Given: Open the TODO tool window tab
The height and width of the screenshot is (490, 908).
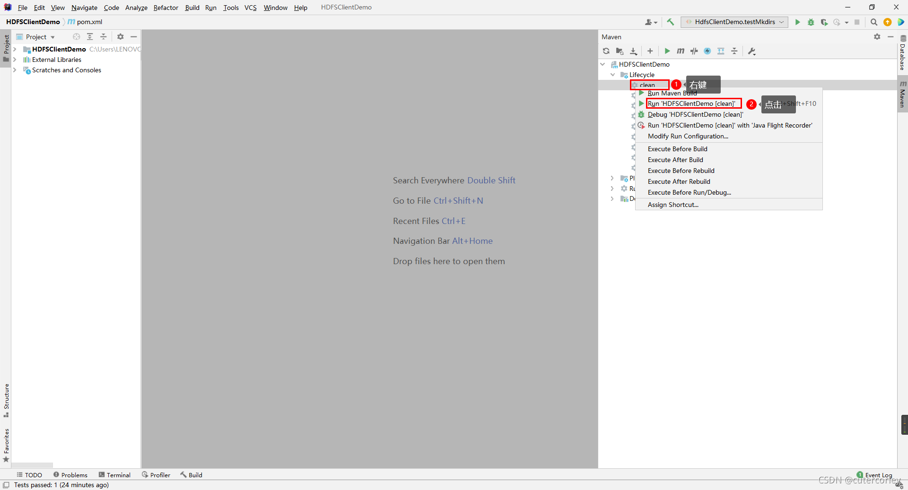Looking at the screenshot, I should 29,475.
